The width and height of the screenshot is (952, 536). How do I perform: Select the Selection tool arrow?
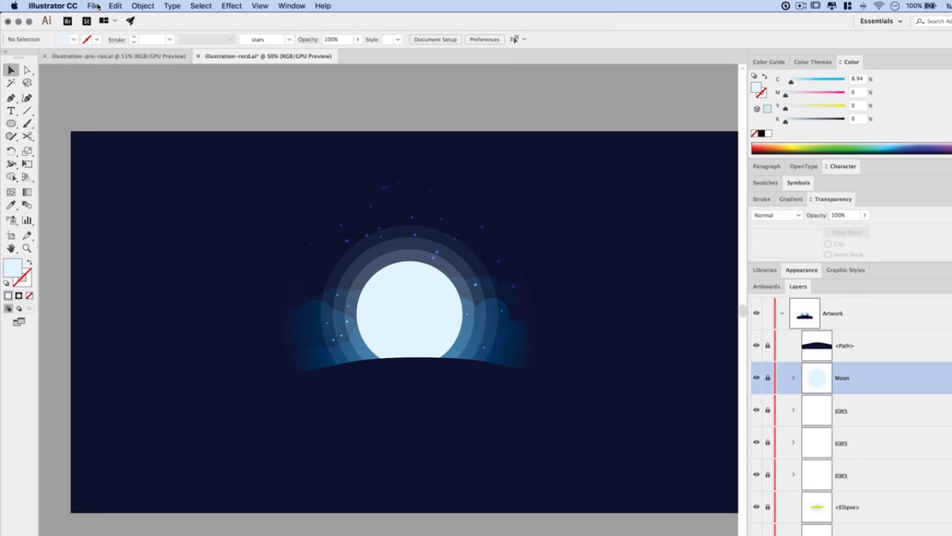click(11, 70)
